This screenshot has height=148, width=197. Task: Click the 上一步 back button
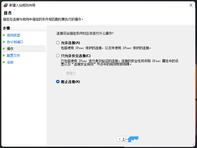(128, 139)
